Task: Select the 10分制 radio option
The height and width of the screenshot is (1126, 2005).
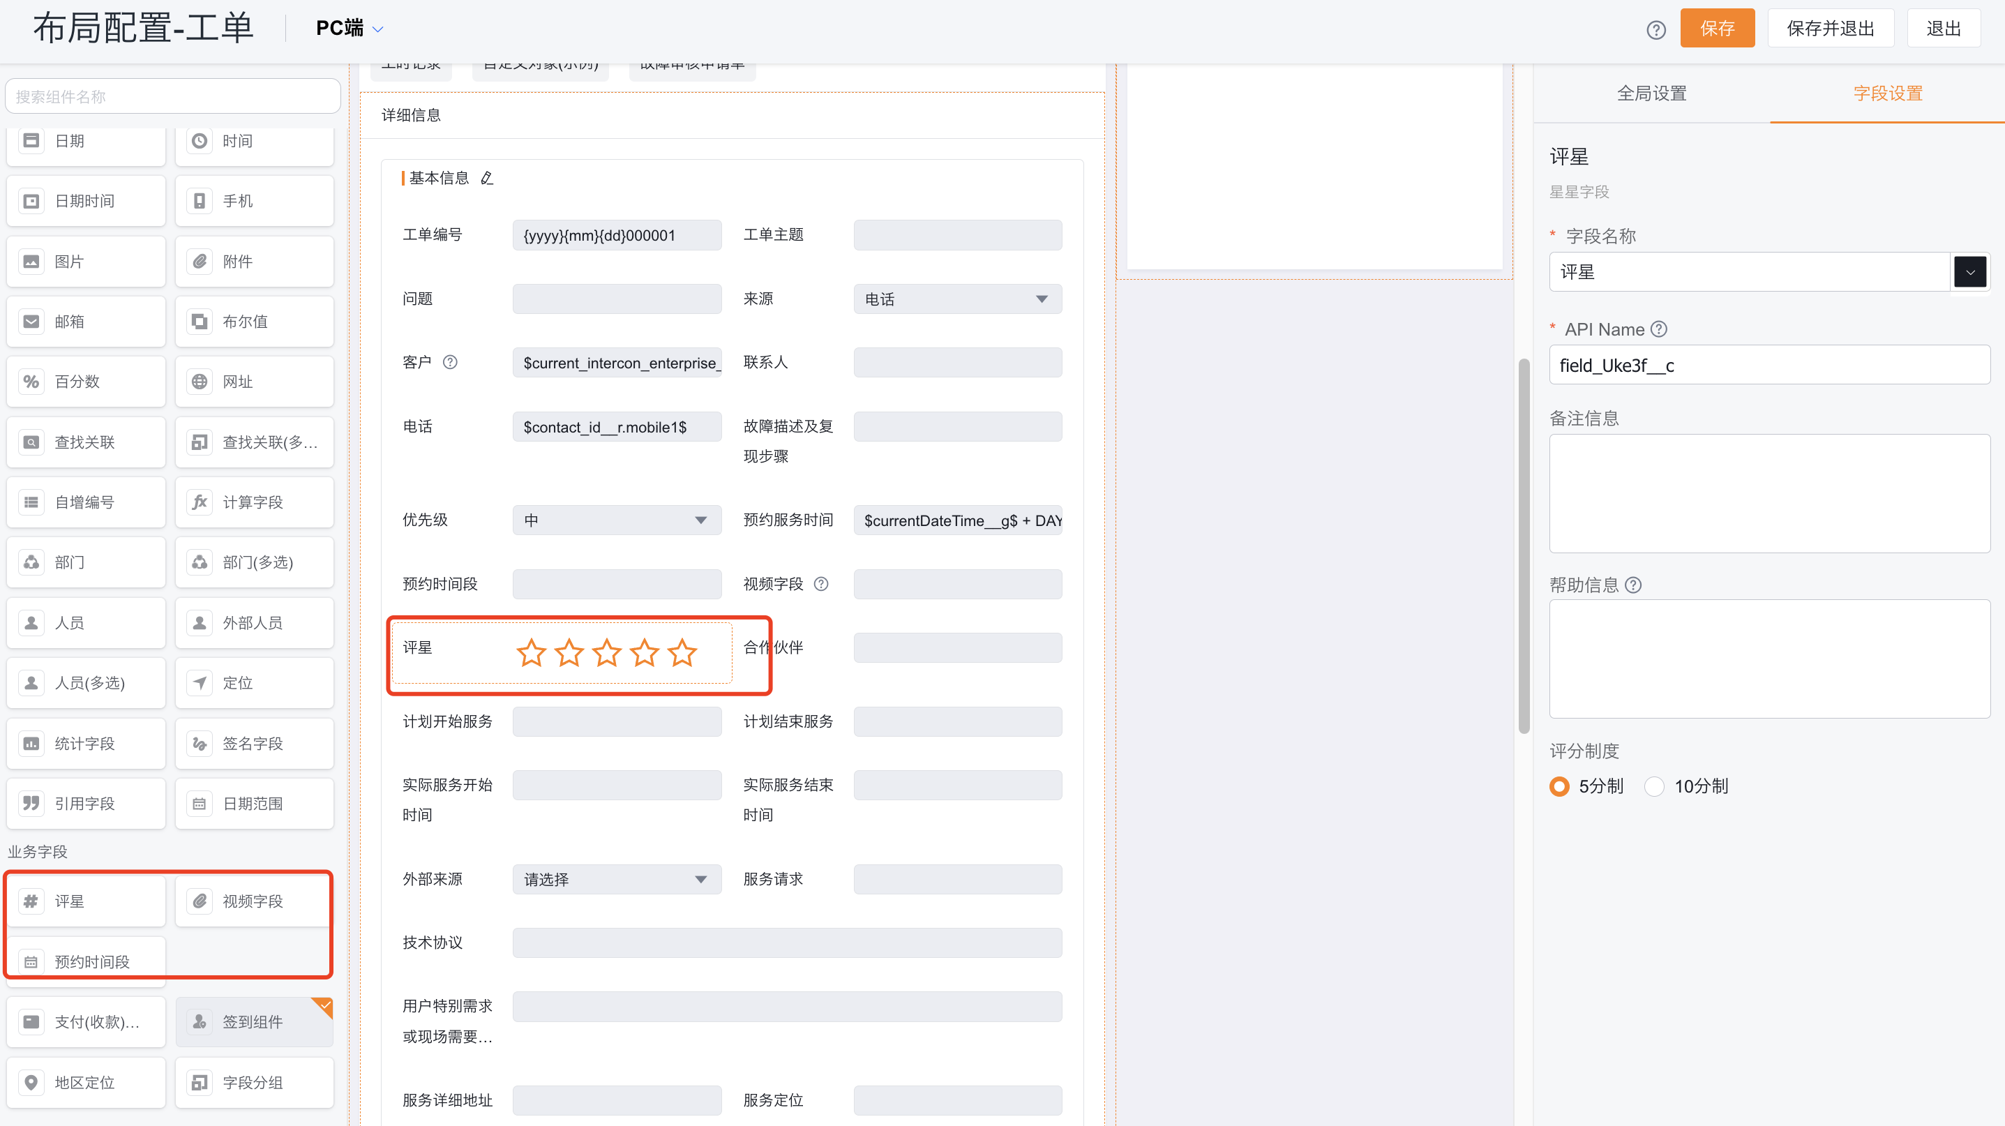Action: point(1654,787)
